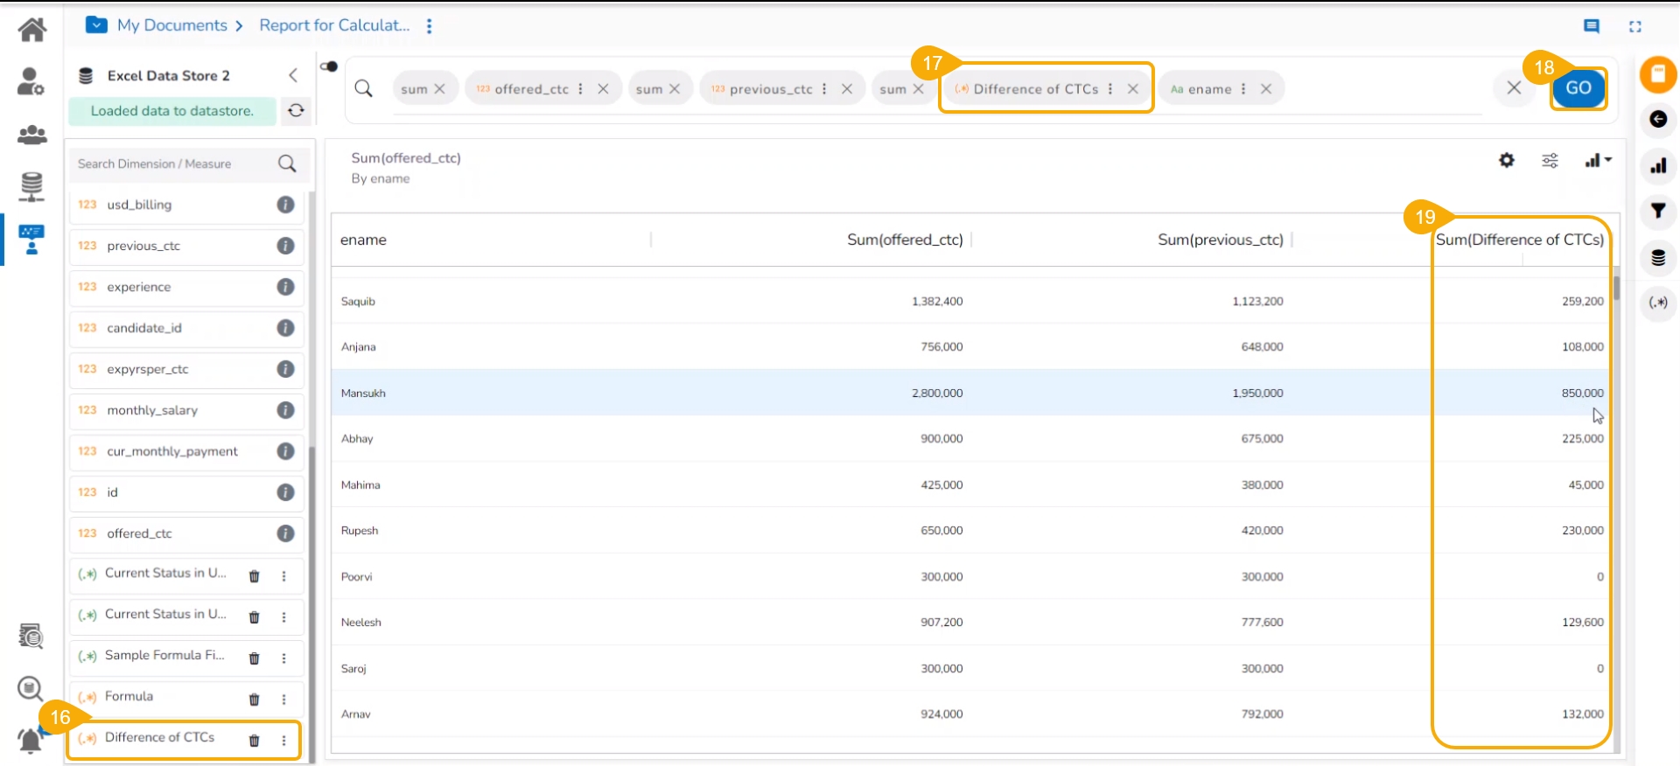This screenshot has width=1680, height=766.
Task: Navigate to My Documents breadcrumb
Action: click(171, 25)
